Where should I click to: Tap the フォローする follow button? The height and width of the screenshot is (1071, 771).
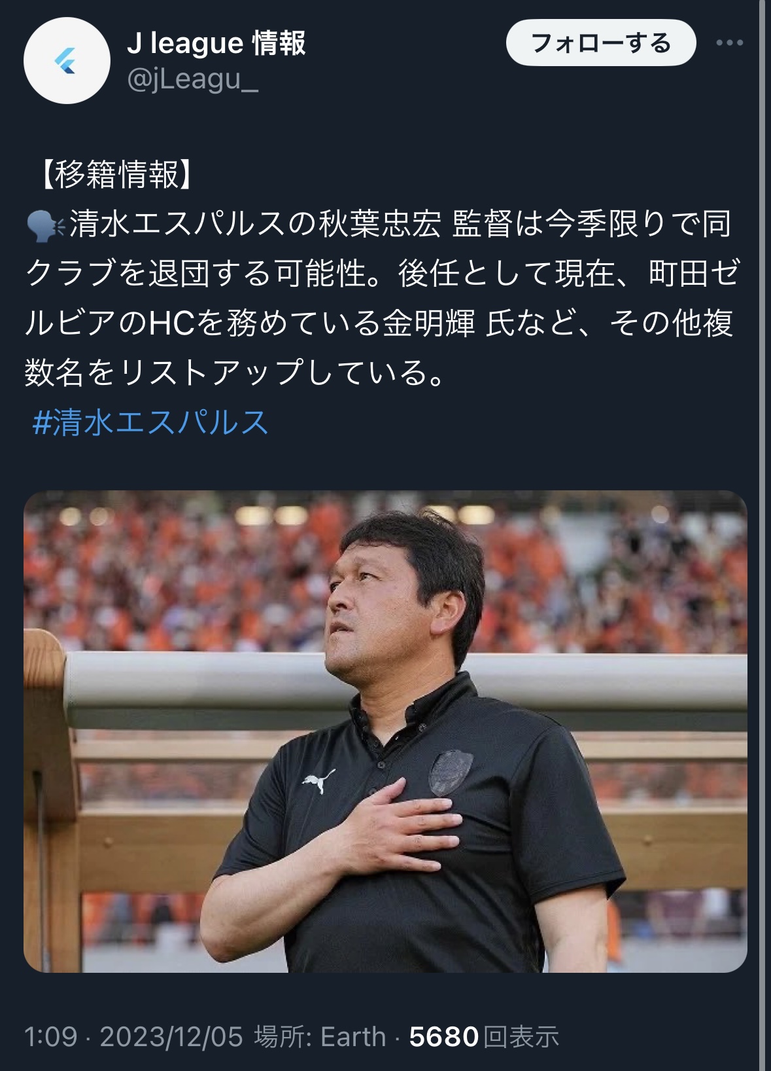pyautogui.click(x=601, y=43)
